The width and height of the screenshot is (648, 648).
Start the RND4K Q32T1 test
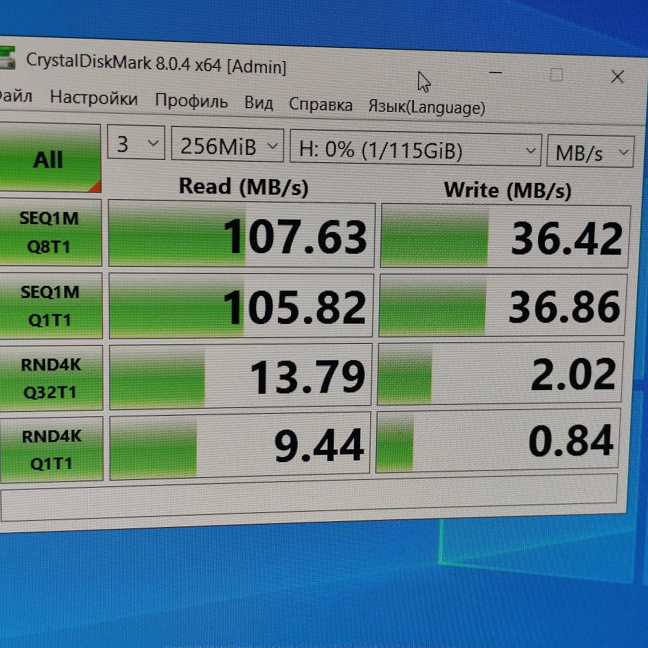pyautogui.click(x=51, y=378)
